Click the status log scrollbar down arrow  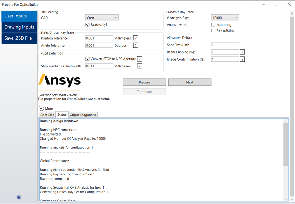pos(286,199)
